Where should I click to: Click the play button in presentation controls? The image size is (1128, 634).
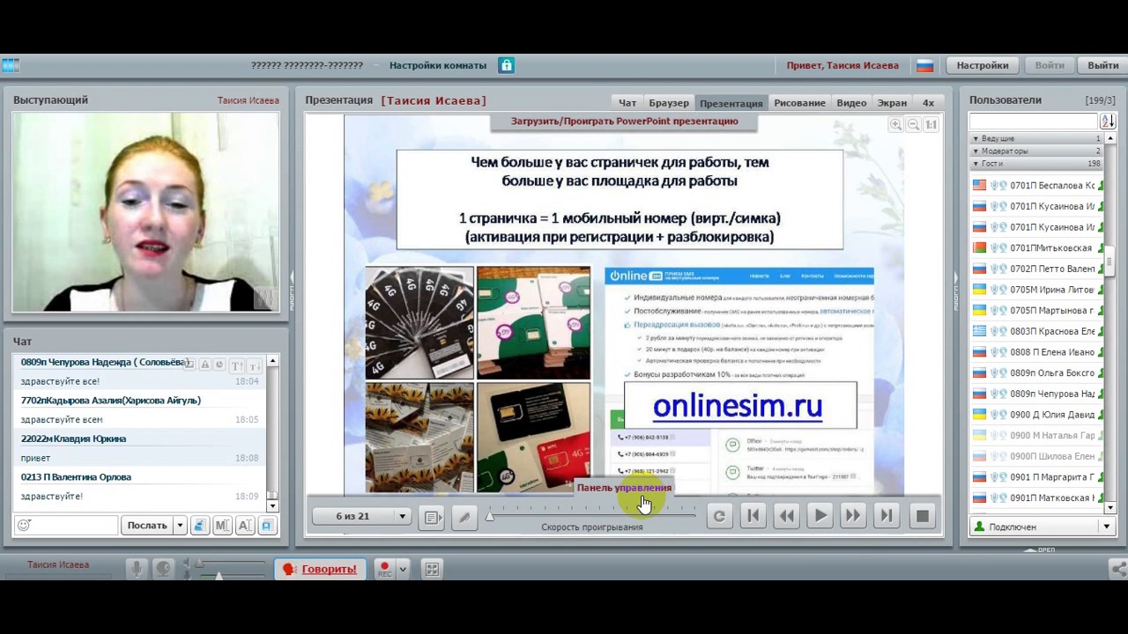coord(820,516)
